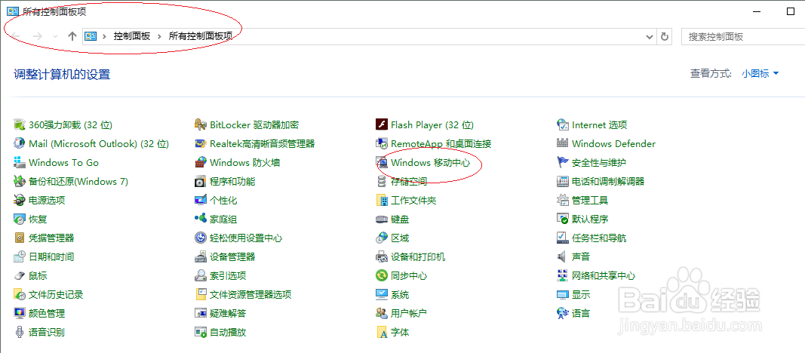805x353 pixels.
Task: Open Windows 移动中心 link
Action: 429,163
